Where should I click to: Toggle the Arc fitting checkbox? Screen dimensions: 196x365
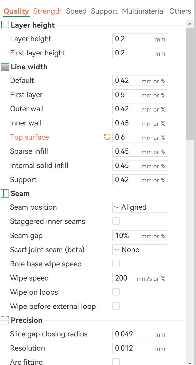(116, 362)
